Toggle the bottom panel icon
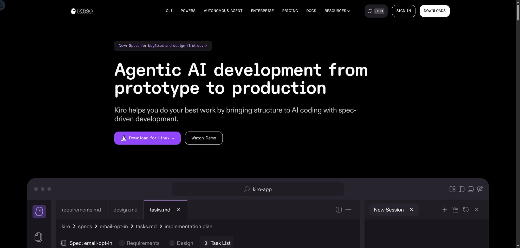This screenshot has height=248, width=520. click(x=471, y=189)
